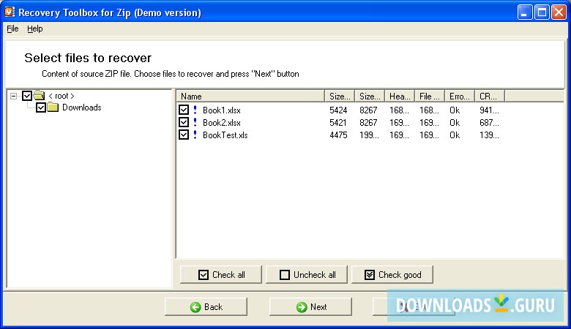
Task: Click size value 4475 for BookTest.xls
Action: point(338,135)
